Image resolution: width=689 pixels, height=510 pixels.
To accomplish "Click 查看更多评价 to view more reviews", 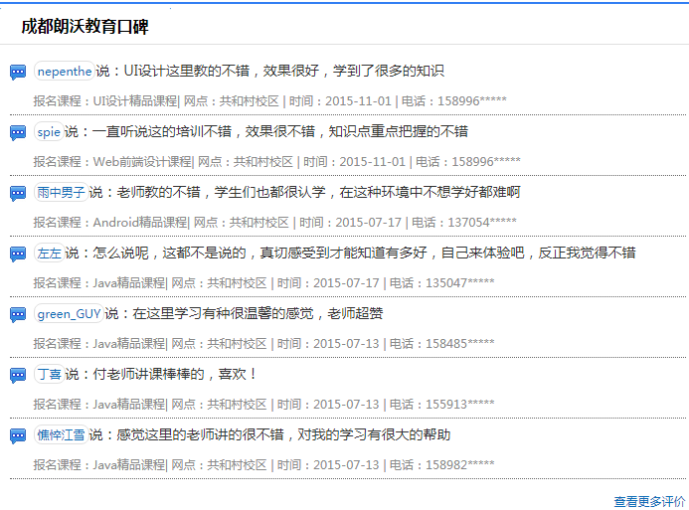I will [x=649, y=501].
